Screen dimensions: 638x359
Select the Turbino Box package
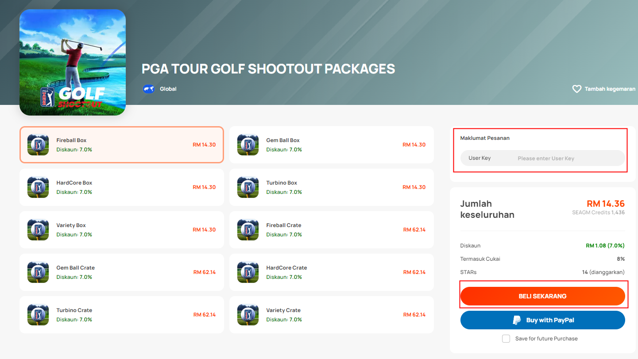332,187
